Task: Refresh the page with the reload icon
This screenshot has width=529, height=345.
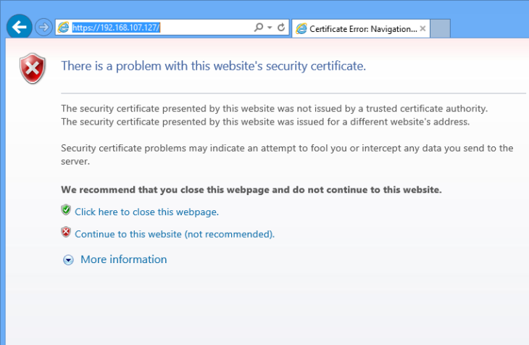Action: click(281, 27)
